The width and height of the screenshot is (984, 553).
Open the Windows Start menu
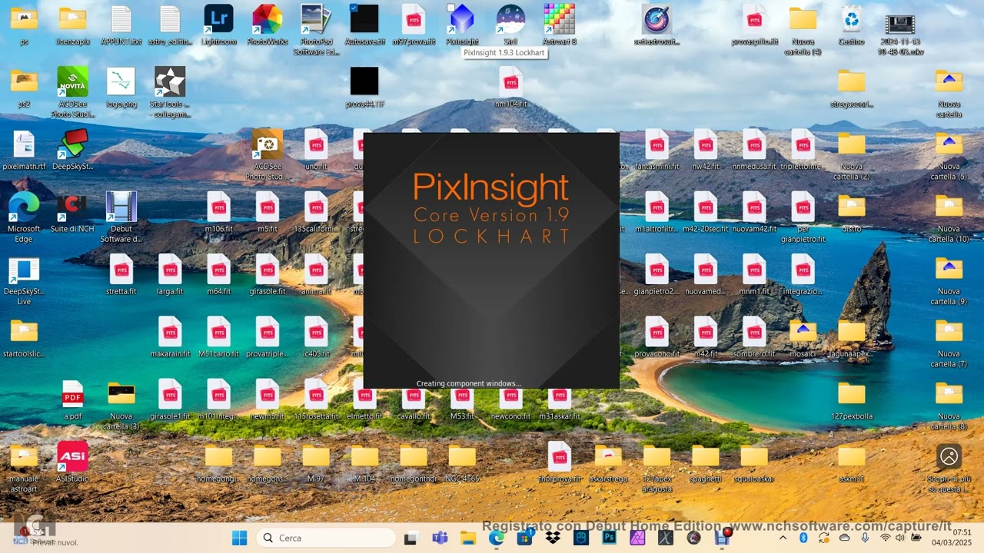pyautogui.click(x=240, y=538)
